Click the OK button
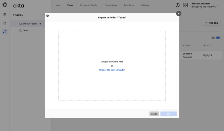Screen dimensions: 224x131 coord(169,114)
